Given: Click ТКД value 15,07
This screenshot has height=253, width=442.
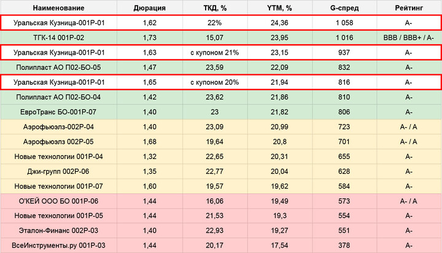Looking at the screenshot, I should pos(214,37).
